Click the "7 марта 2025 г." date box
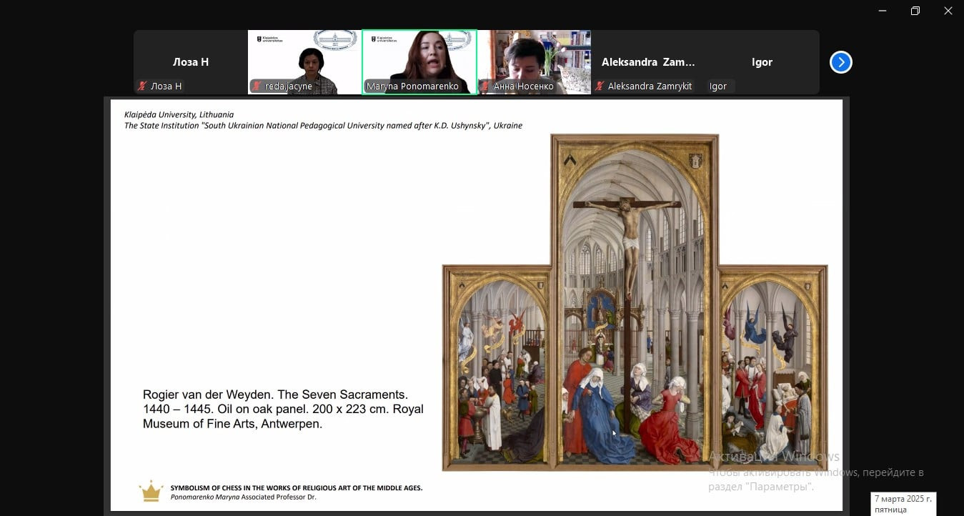Image resolution: width=964 pixels, height=516 pixels. tap(903, 504)
